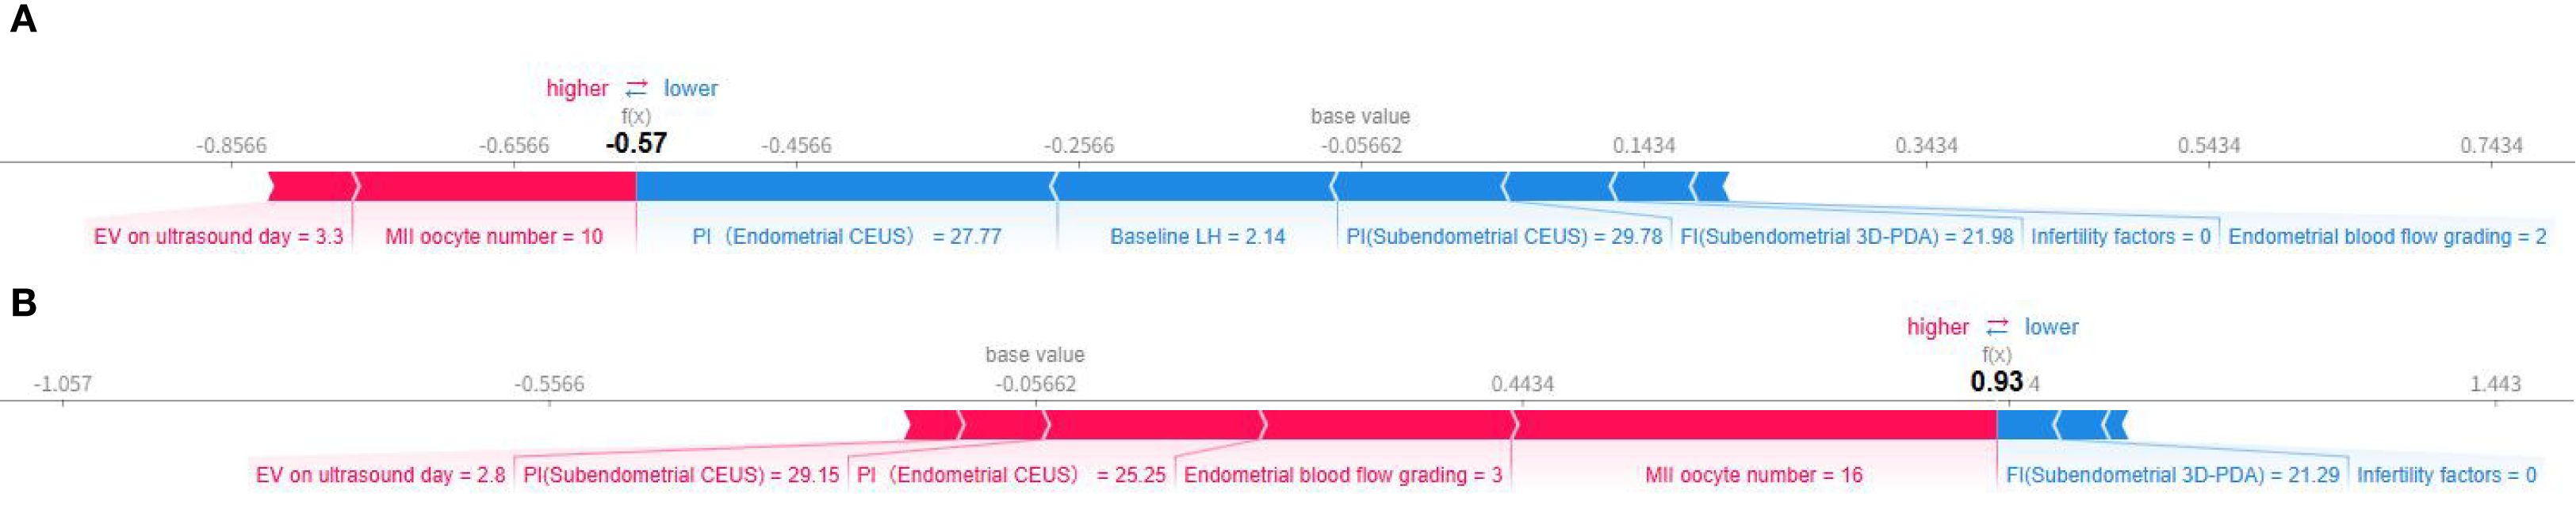2576x517 pixels.
Task: Click the panel B letter label
Action: (x=23, y=302)
